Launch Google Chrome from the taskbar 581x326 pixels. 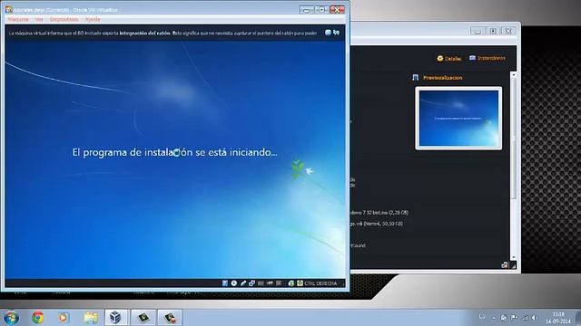coord(38,318)
